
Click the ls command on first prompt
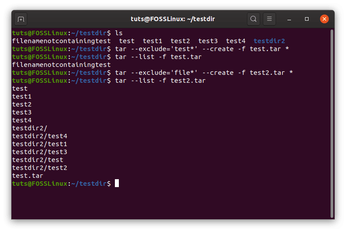tap(119, 33)
